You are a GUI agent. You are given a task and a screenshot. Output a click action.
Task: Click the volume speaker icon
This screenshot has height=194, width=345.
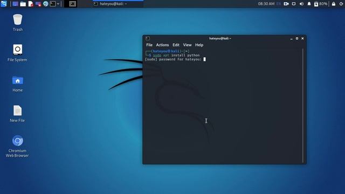coord(301,4)
